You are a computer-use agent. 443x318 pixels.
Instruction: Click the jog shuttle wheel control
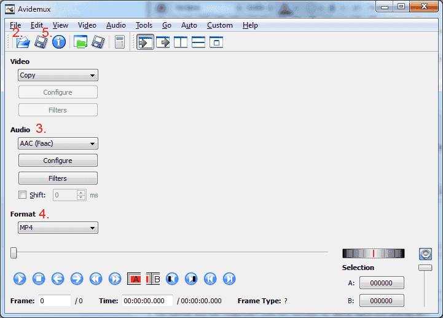tap(374, 253)
